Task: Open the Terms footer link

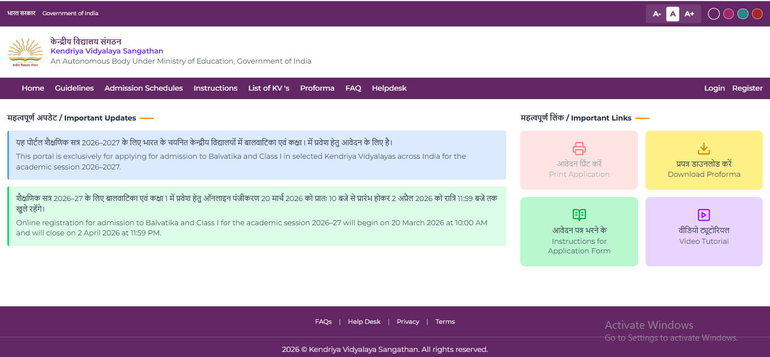Action: point(445,322)
